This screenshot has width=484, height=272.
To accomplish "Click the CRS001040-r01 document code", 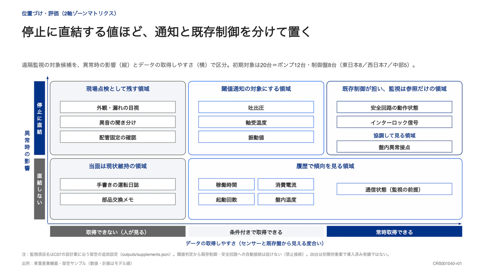I will point(447,264).
